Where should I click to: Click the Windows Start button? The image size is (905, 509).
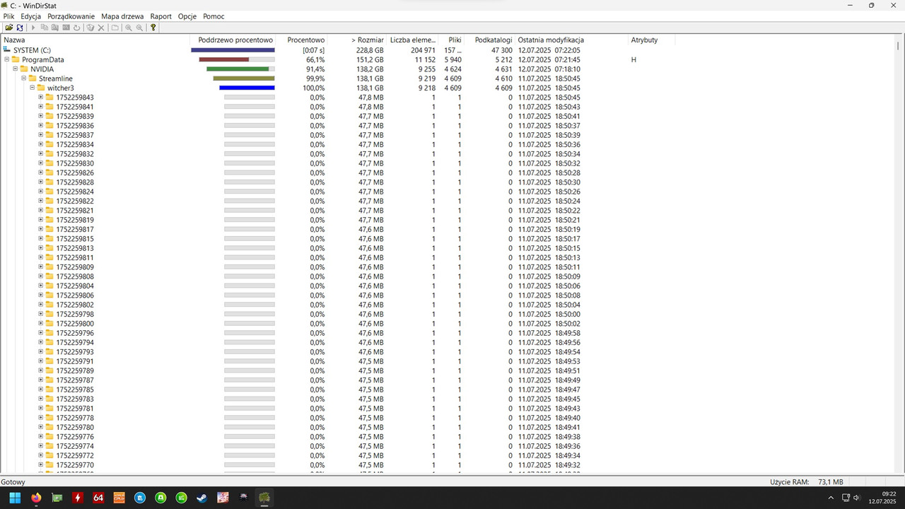[15, 498]
